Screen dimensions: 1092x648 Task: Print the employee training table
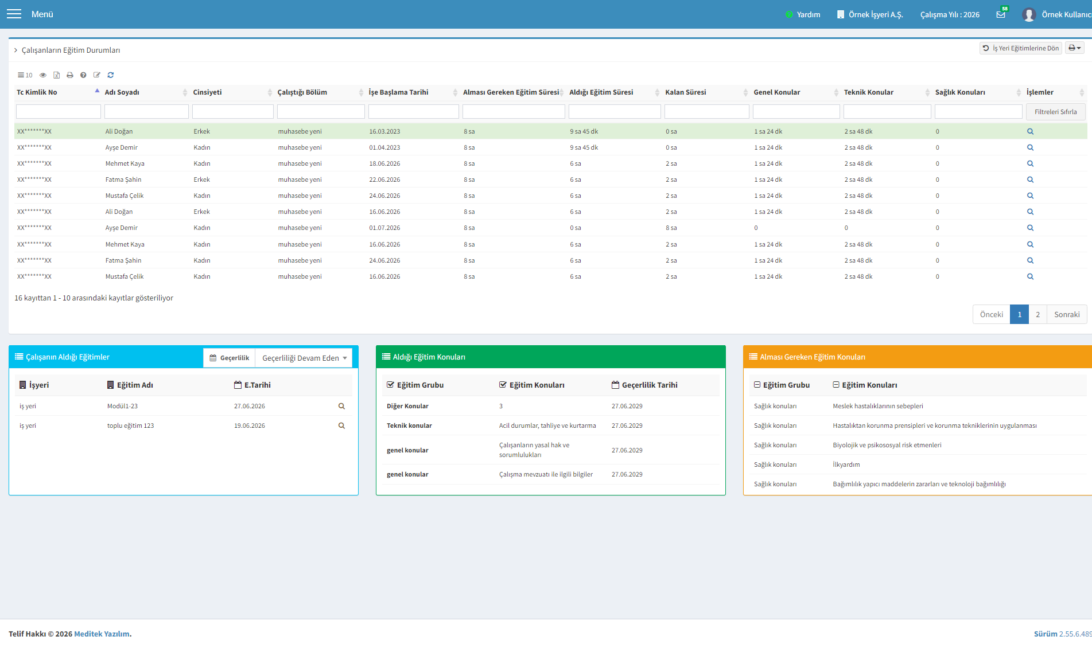(x=70, y=75)
